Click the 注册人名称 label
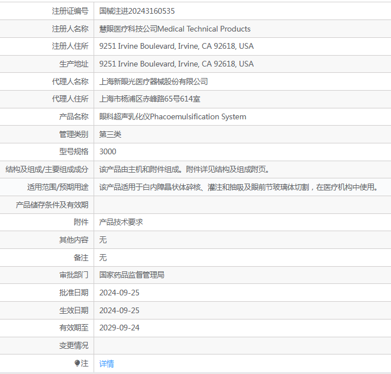 [70, 29]
